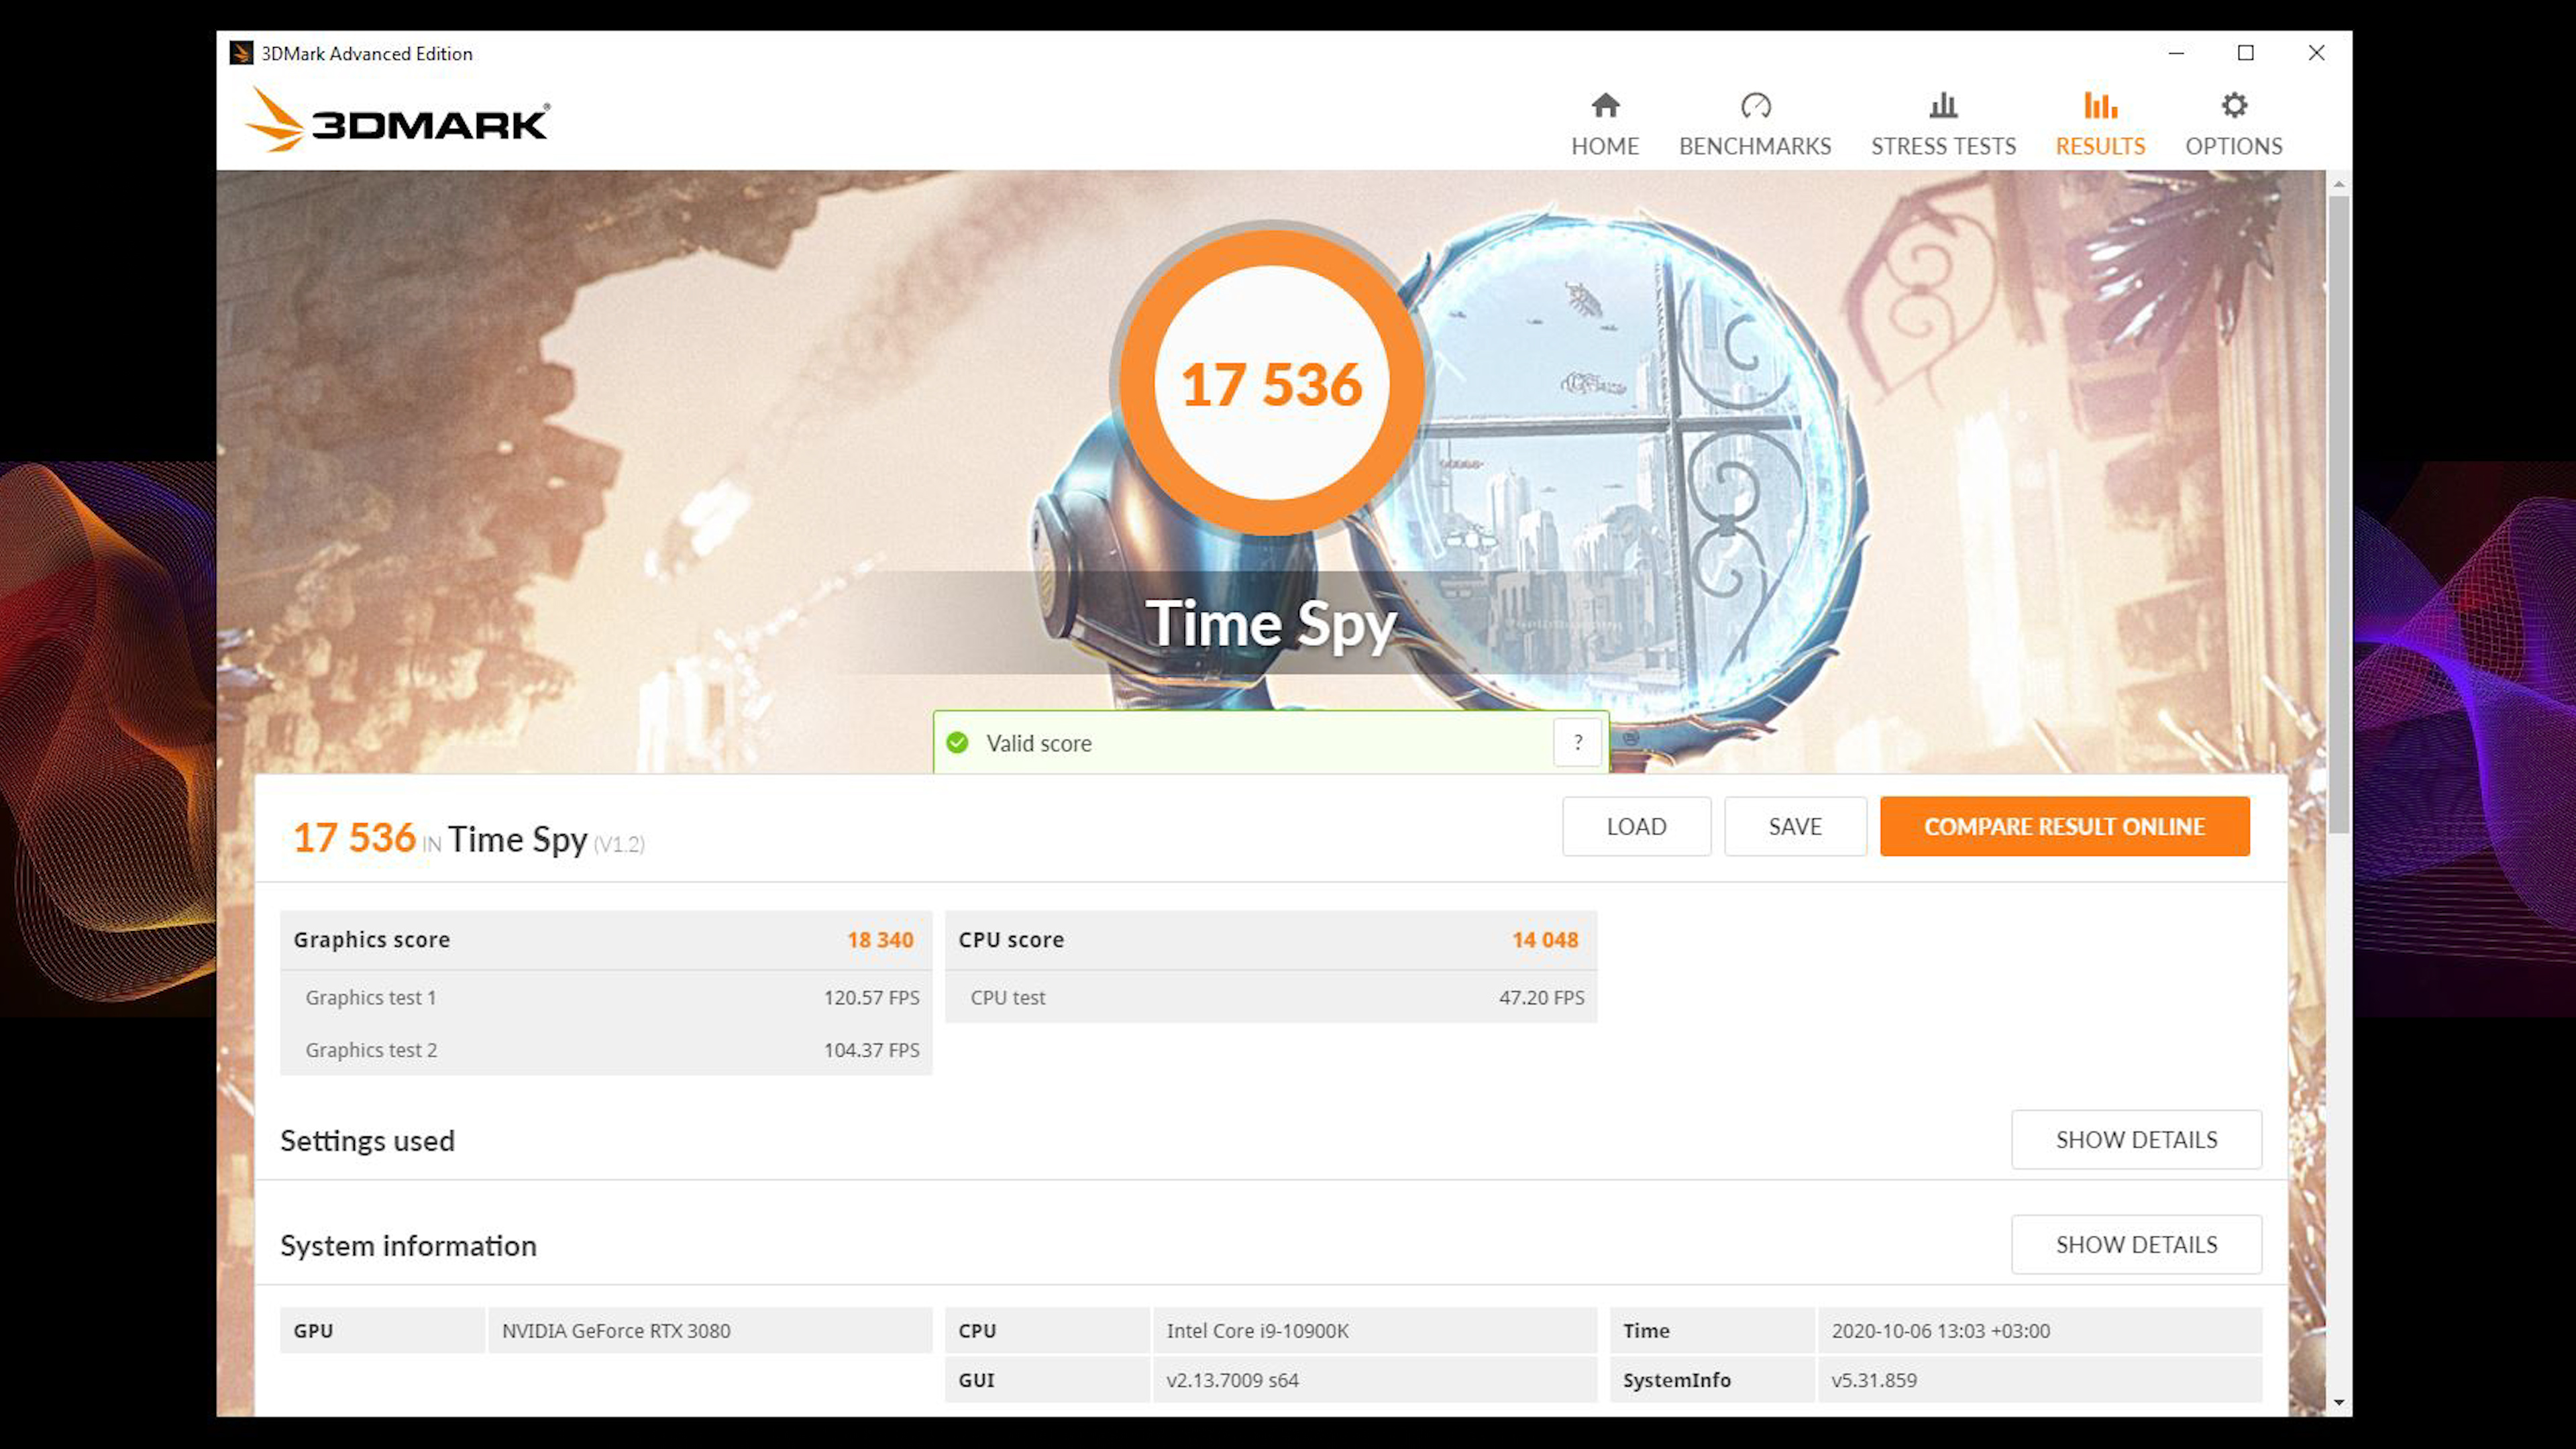Image resolution: width=2576 pixels, height=1449 pixels.
Task: Expand System information Show Details
Action: 2135,1244
